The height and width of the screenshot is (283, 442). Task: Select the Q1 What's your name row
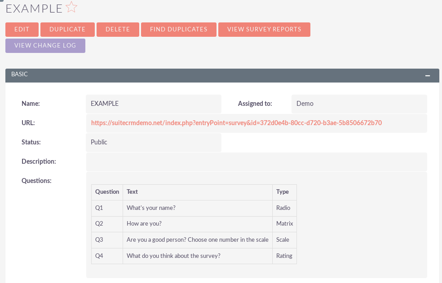tap(194, 208)
